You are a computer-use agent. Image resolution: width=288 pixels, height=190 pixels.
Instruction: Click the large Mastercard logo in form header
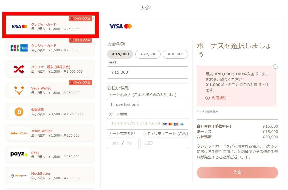128,26
